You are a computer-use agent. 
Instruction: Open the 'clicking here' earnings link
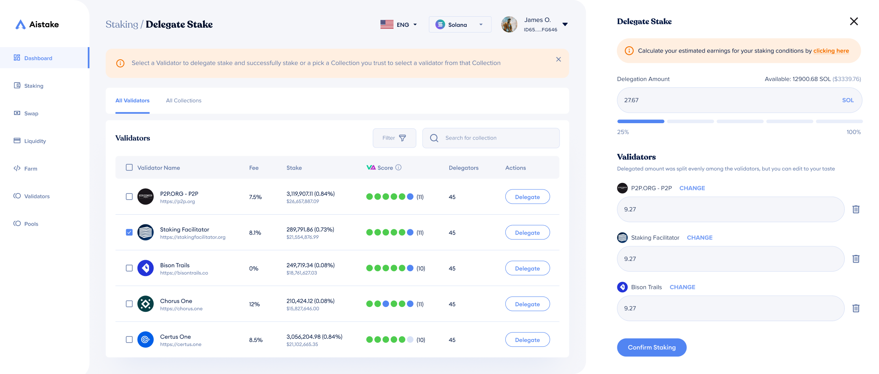[831, 51]
